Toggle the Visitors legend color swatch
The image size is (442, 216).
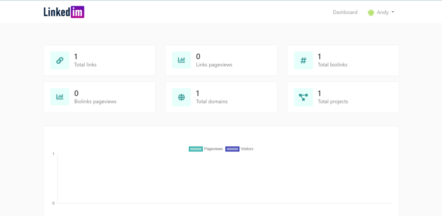232,149
